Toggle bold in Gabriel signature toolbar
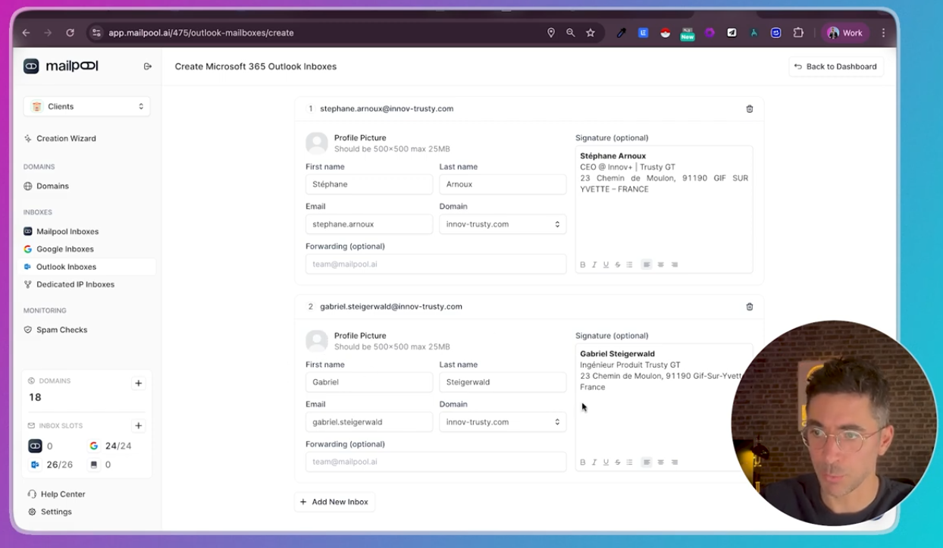943x548 pixels. (x=583, y=462)
